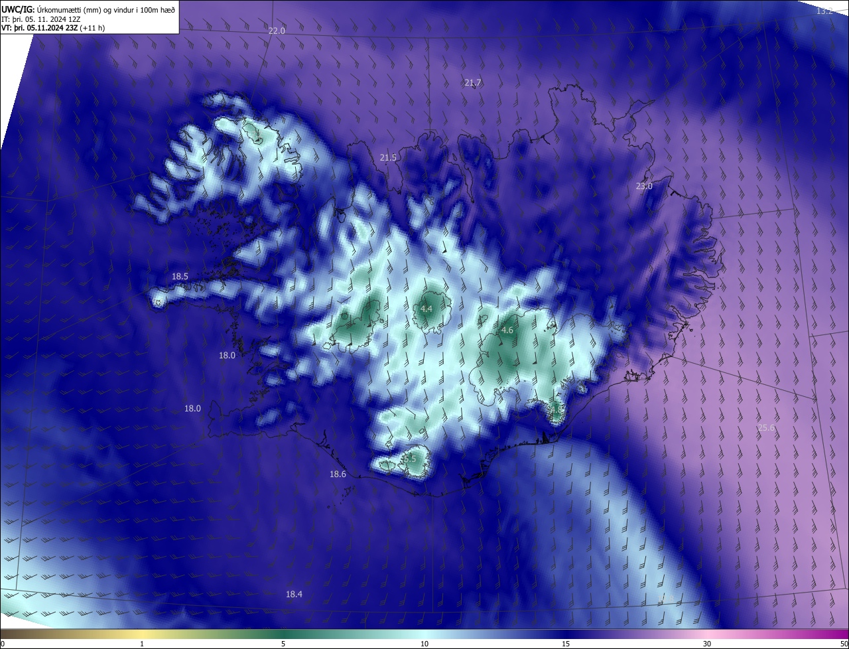Click the 1 tick on the color scale

pos(143,644)
